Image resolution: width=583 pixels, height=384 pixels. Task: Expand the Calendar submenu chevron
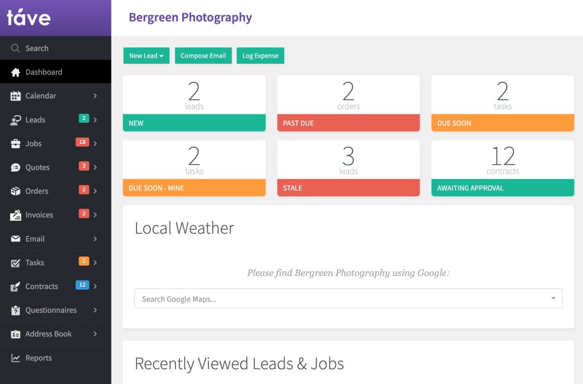pyautogui.click(x=95, y=96)
